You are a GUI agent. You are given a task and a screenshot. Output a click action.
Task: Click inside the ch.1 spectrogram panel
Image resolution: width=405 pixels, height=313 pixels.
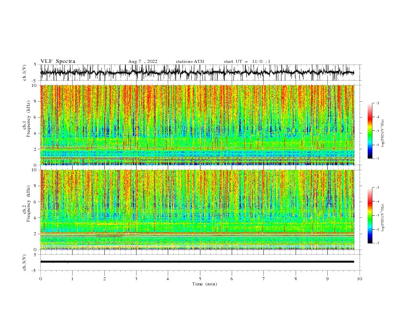coord(197,125)
